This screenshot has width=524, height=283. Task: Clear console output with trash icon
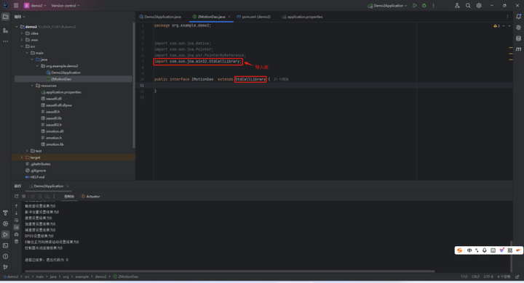point(16,242)
